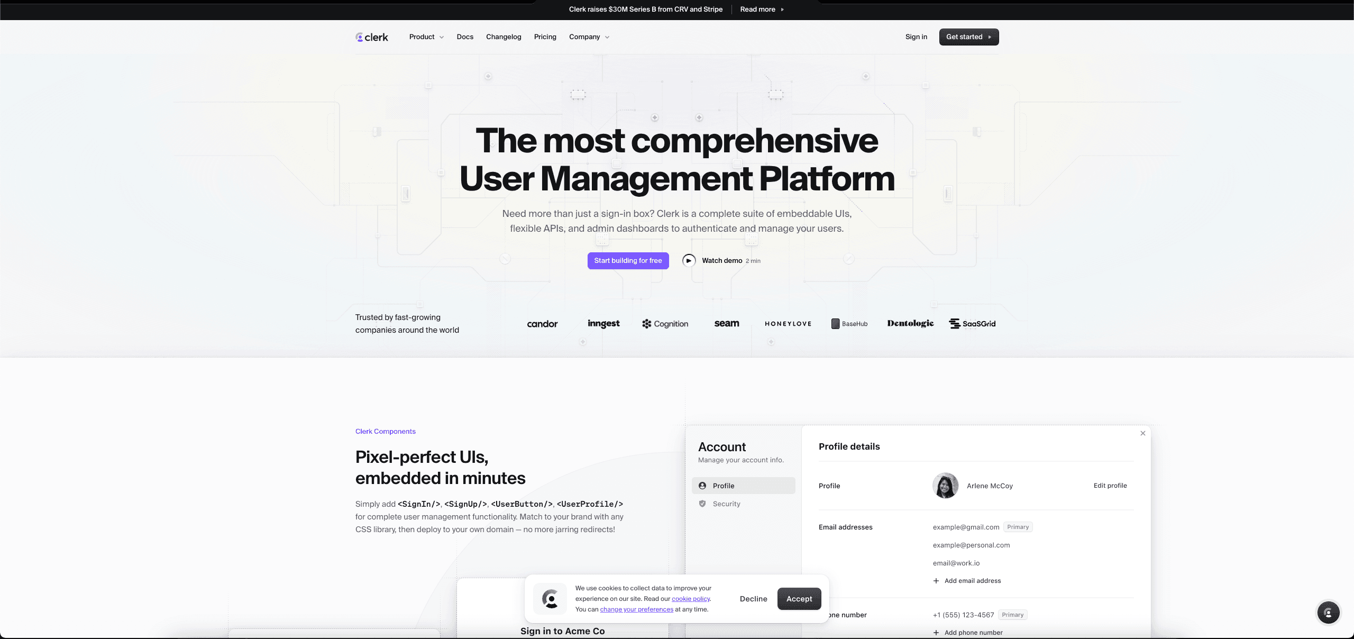Click the Company menu chevron arrow
This screenshot has height=639, width=1354.
click(607, 37)
